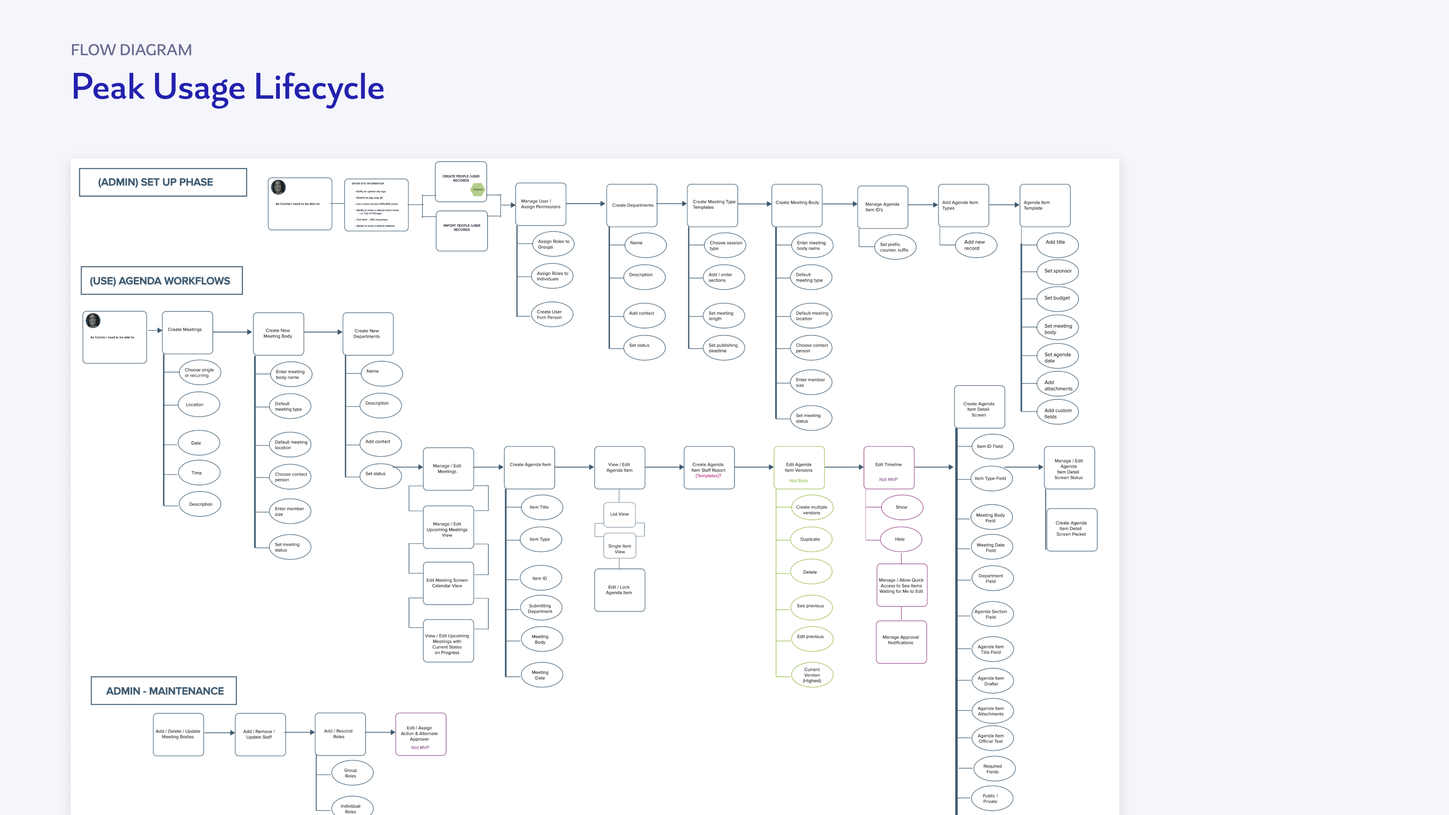Click the Set sponsor oval
The image size is (1449, 815).
pos(1057,271)
